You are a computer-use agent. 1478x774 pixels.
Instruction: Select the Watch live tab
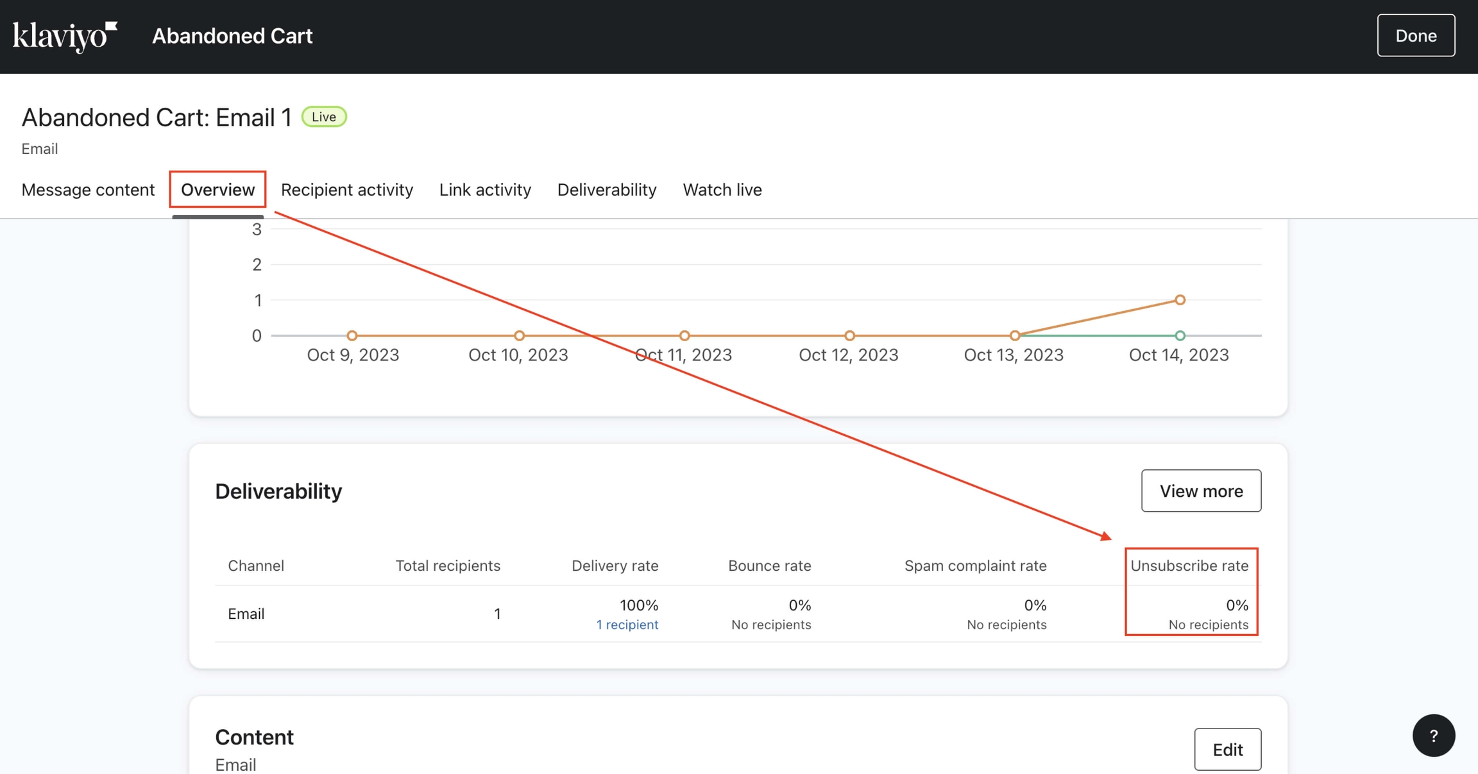click(x=722, y=189)
